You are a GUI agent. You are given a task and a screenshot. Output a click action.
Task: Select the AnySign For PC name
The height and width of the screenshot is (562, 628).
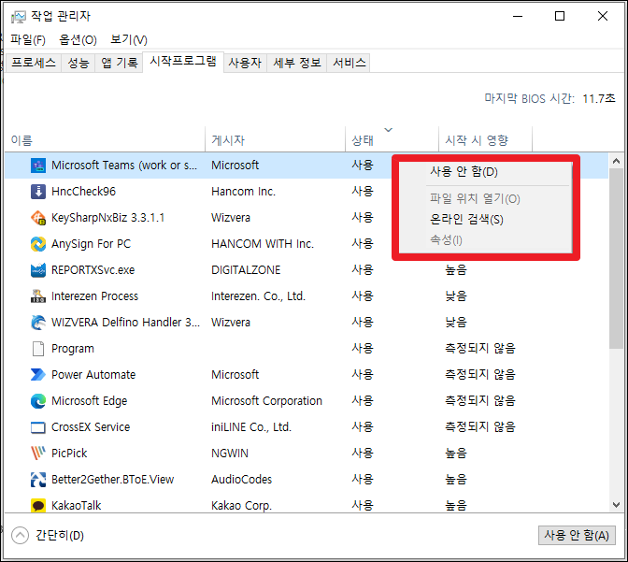tap(91, 244)
